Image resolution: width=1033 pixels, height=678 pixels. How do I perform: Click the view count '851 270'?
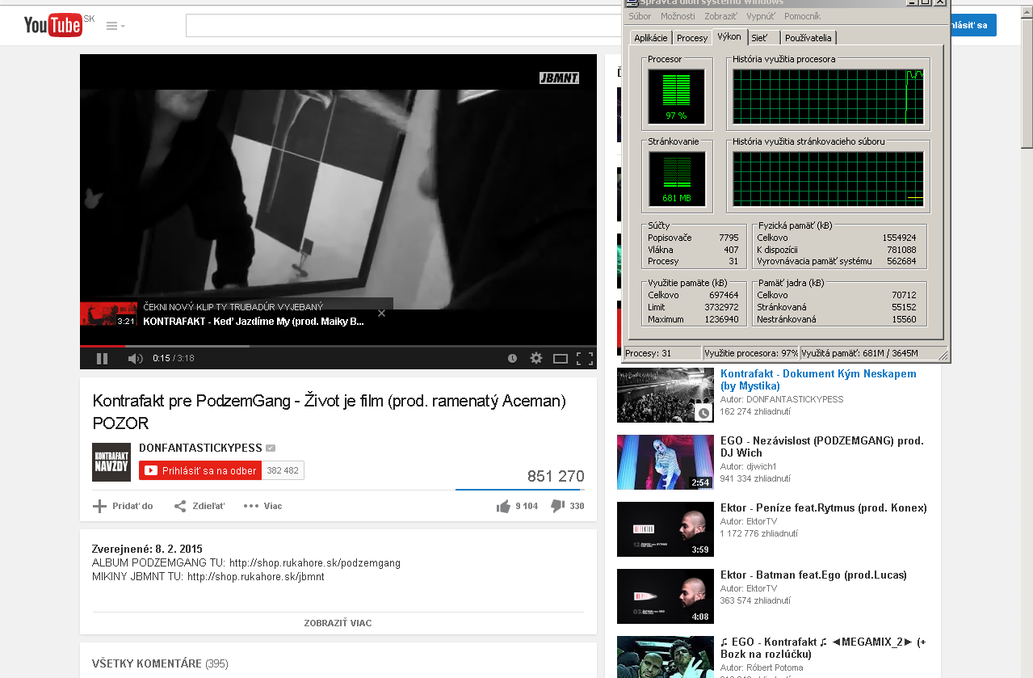tap(556, 476)
